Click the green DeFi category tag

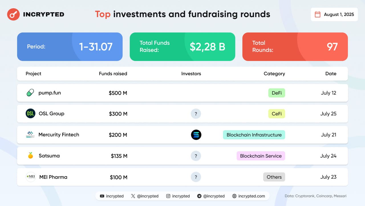pyautogui.click(x=277, y=93)
